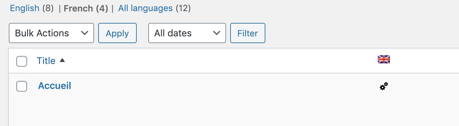Open the Bulk Actions dropdown
Image resolution: width=459 pixels, height=126 pixels.
(51, 33)
